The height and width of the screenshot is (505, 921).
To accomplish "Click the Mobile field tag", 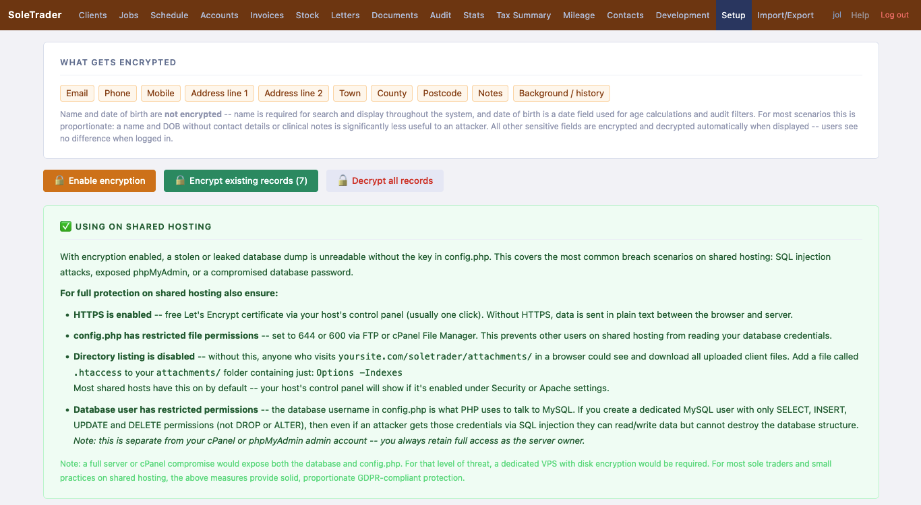I will click(x=160, y=93).
